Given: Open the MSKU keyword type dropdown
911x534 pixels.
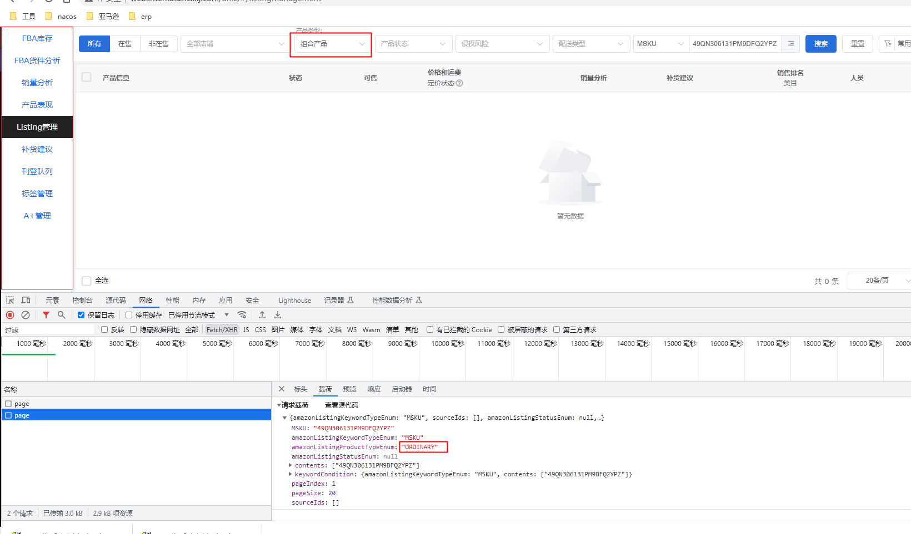Looking at the screenshot, I should click(661, 43).
